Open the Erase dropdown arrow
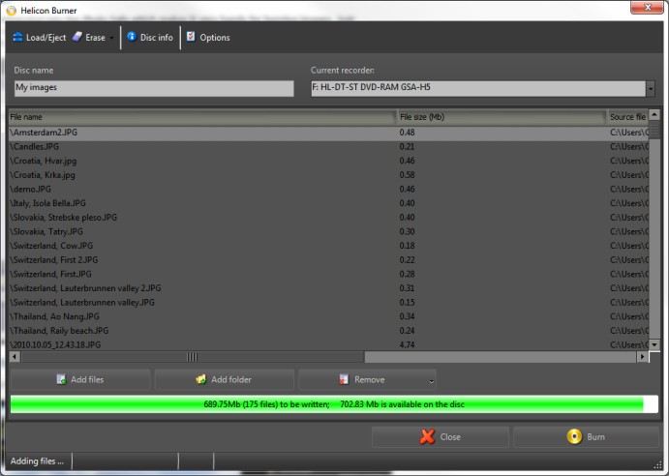Image resolution: width=669 pixels, height=476 pixels. (x=111, y=38)
